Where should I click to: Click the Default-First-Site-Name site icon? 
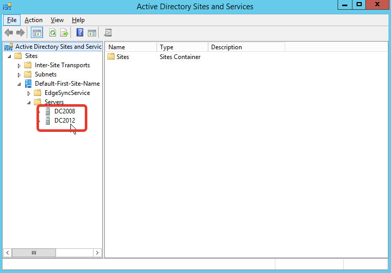coord(28,84)
